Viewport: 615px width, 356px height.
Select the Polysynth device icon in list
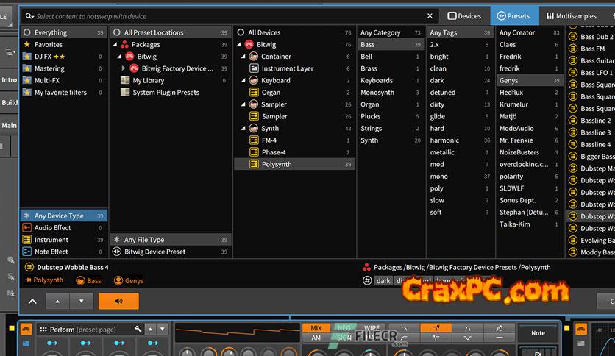tap(254, 165)
